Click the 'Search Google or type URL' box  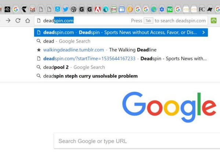point(137,141)
